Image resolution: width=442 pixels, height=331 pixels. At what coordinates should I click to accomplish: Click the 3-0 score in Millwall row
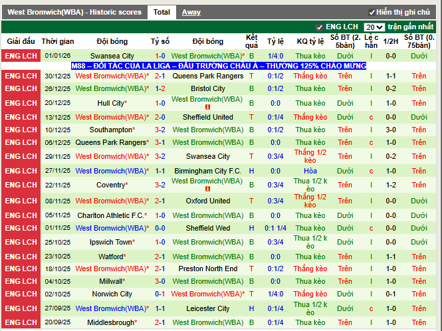(160, 281)
